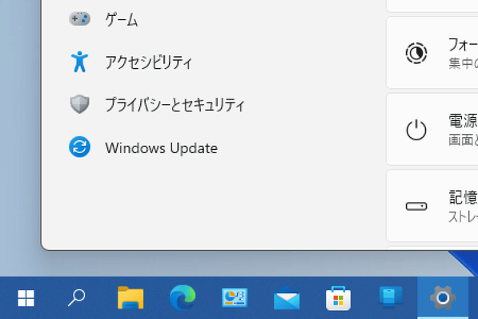Viewport: 478px width, 319px height.
Task: Open Microsoft Store from taskbar
Action: [x=339, y=298]
